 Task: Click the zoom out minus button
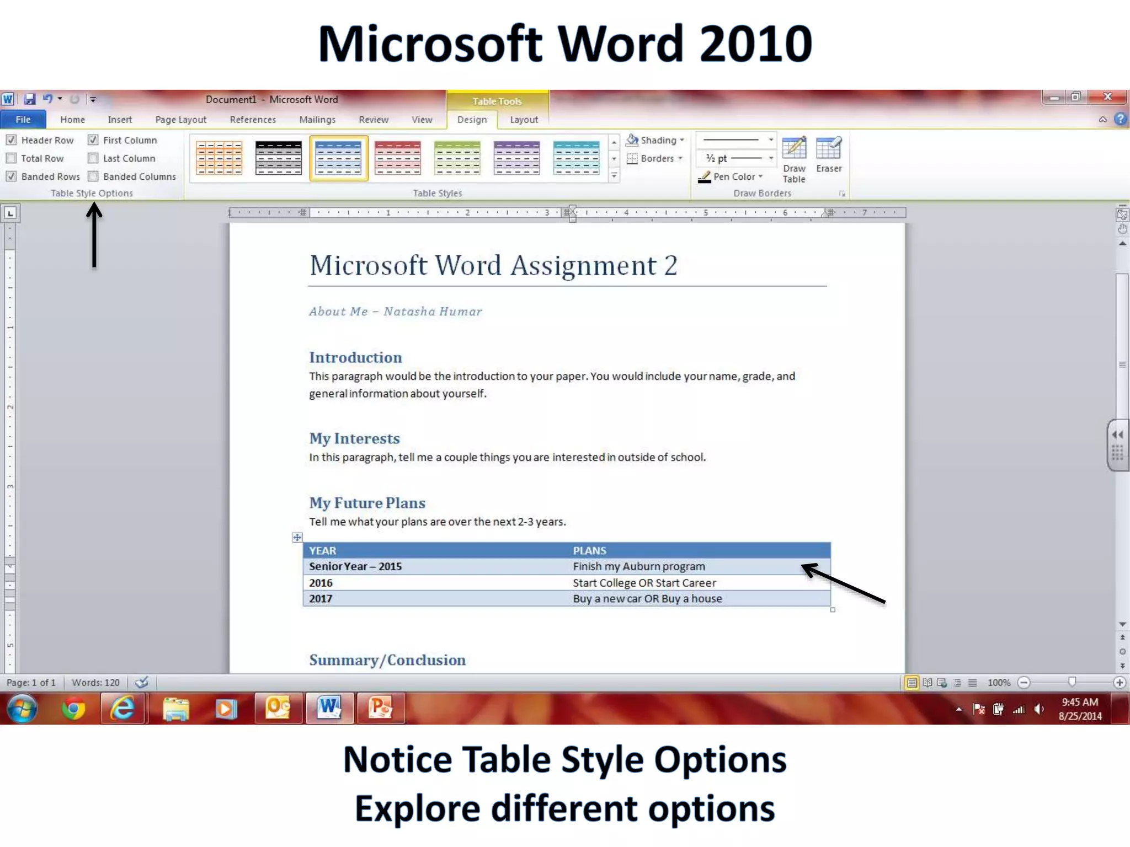[1024, 683]
